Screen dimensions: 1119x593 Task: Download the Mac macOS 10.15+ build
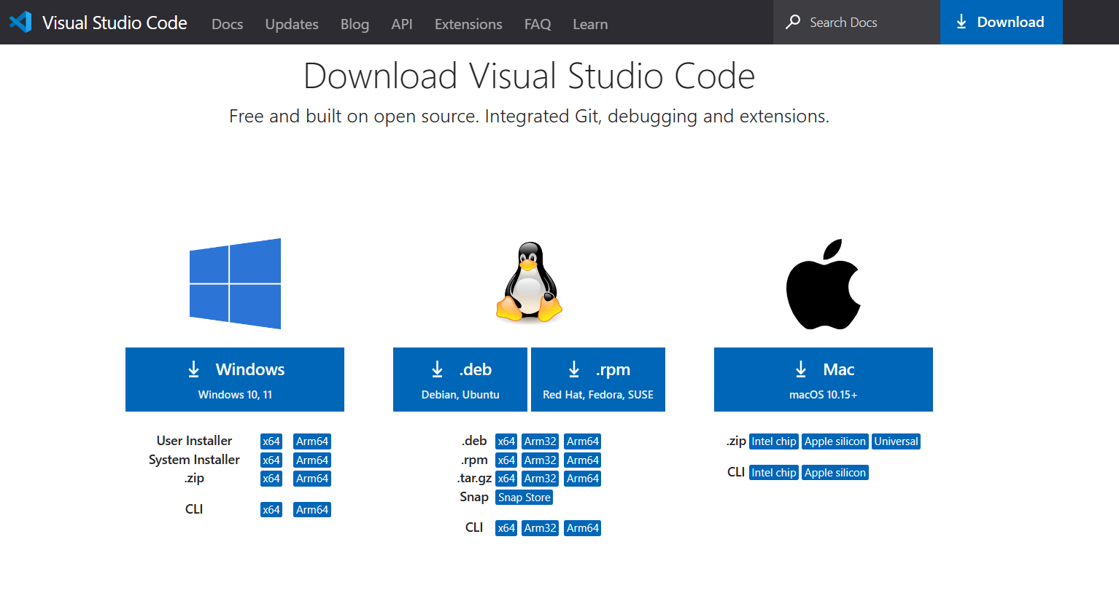click(x=824, y=380)
